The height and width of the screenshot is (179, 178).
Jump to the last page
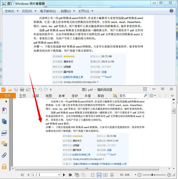[x=70, y=175]
